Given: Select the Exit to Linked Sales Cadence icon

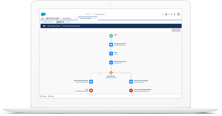Looking at the screenshot, I should [x=131, y=91].
